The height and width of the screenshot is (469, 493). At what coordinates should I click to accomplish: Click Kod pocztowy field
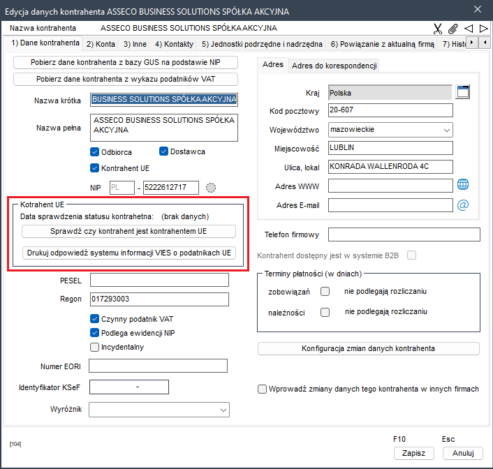pos(390,110)
